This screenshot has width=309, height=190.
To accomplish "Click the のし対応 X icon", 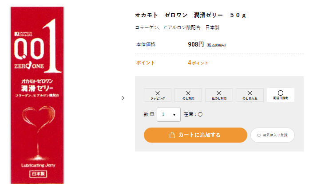I will (188, 93).
